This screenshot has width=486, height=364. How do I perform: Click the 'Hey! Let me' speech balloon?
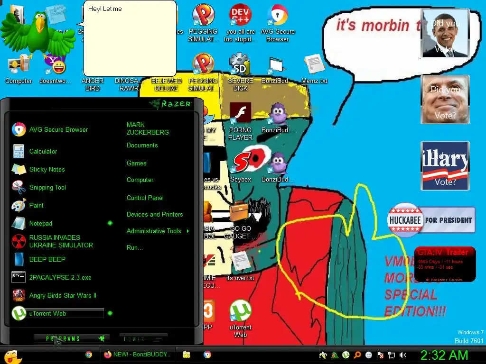130,38
